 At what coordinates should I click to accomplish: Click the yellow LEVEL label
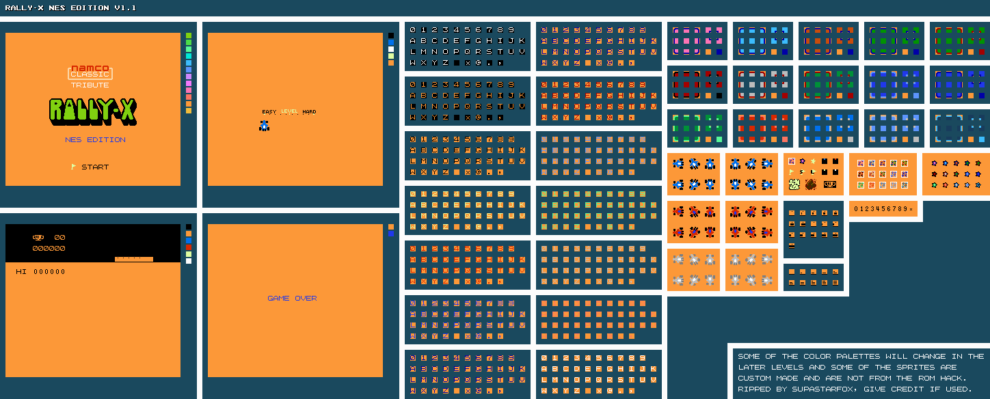(x=289, y=111)
